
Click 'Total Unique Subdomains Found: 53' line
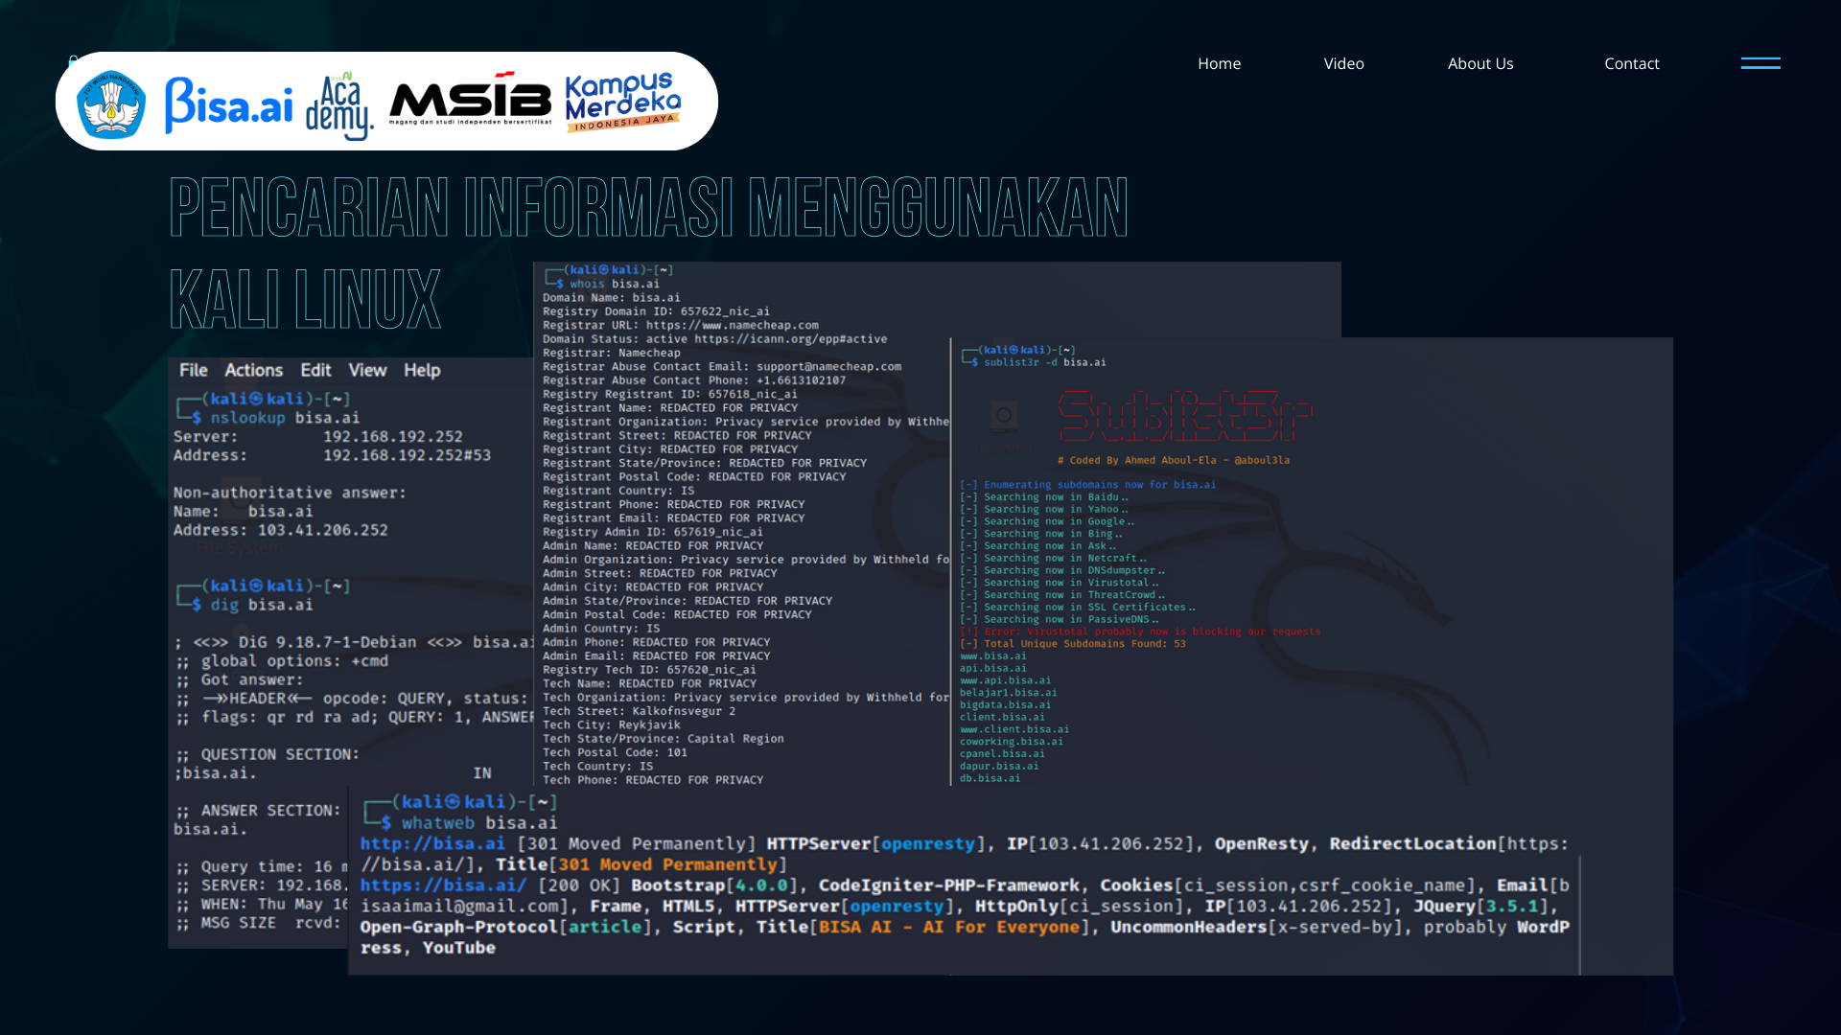pos(1073,644)
